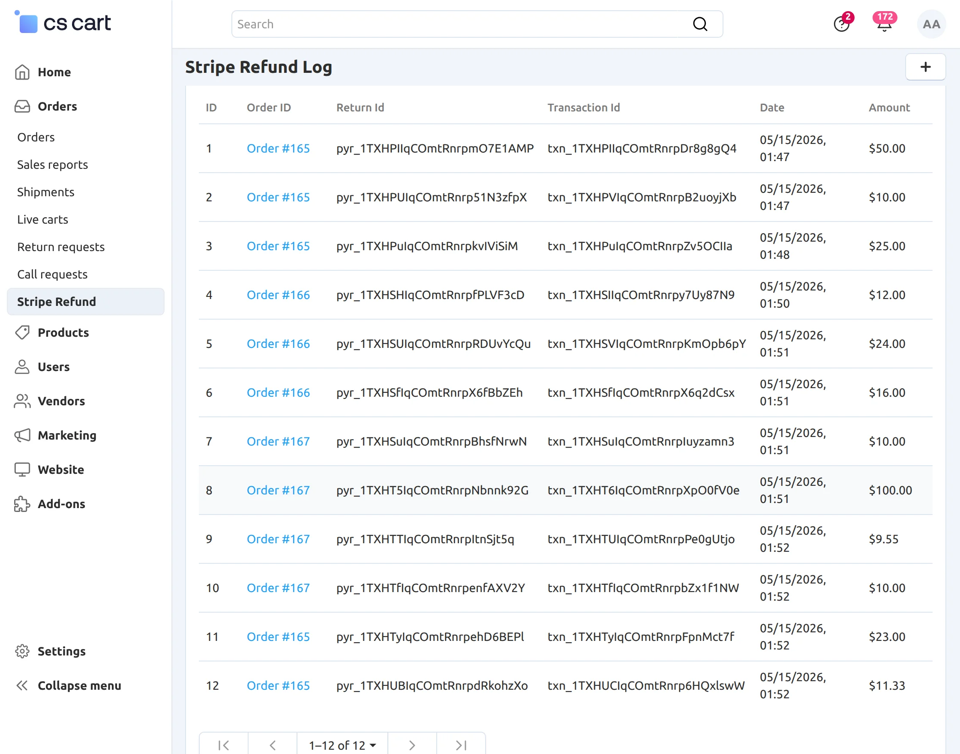
Task: Click the $9.55 amount cell
Action: point(884,539)
